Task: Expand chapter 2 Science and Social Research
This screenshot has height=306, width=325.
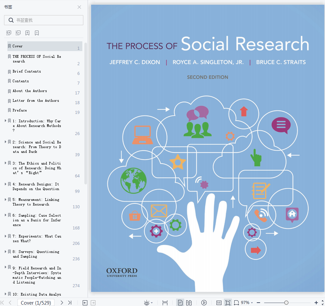Action: (5, 142)
